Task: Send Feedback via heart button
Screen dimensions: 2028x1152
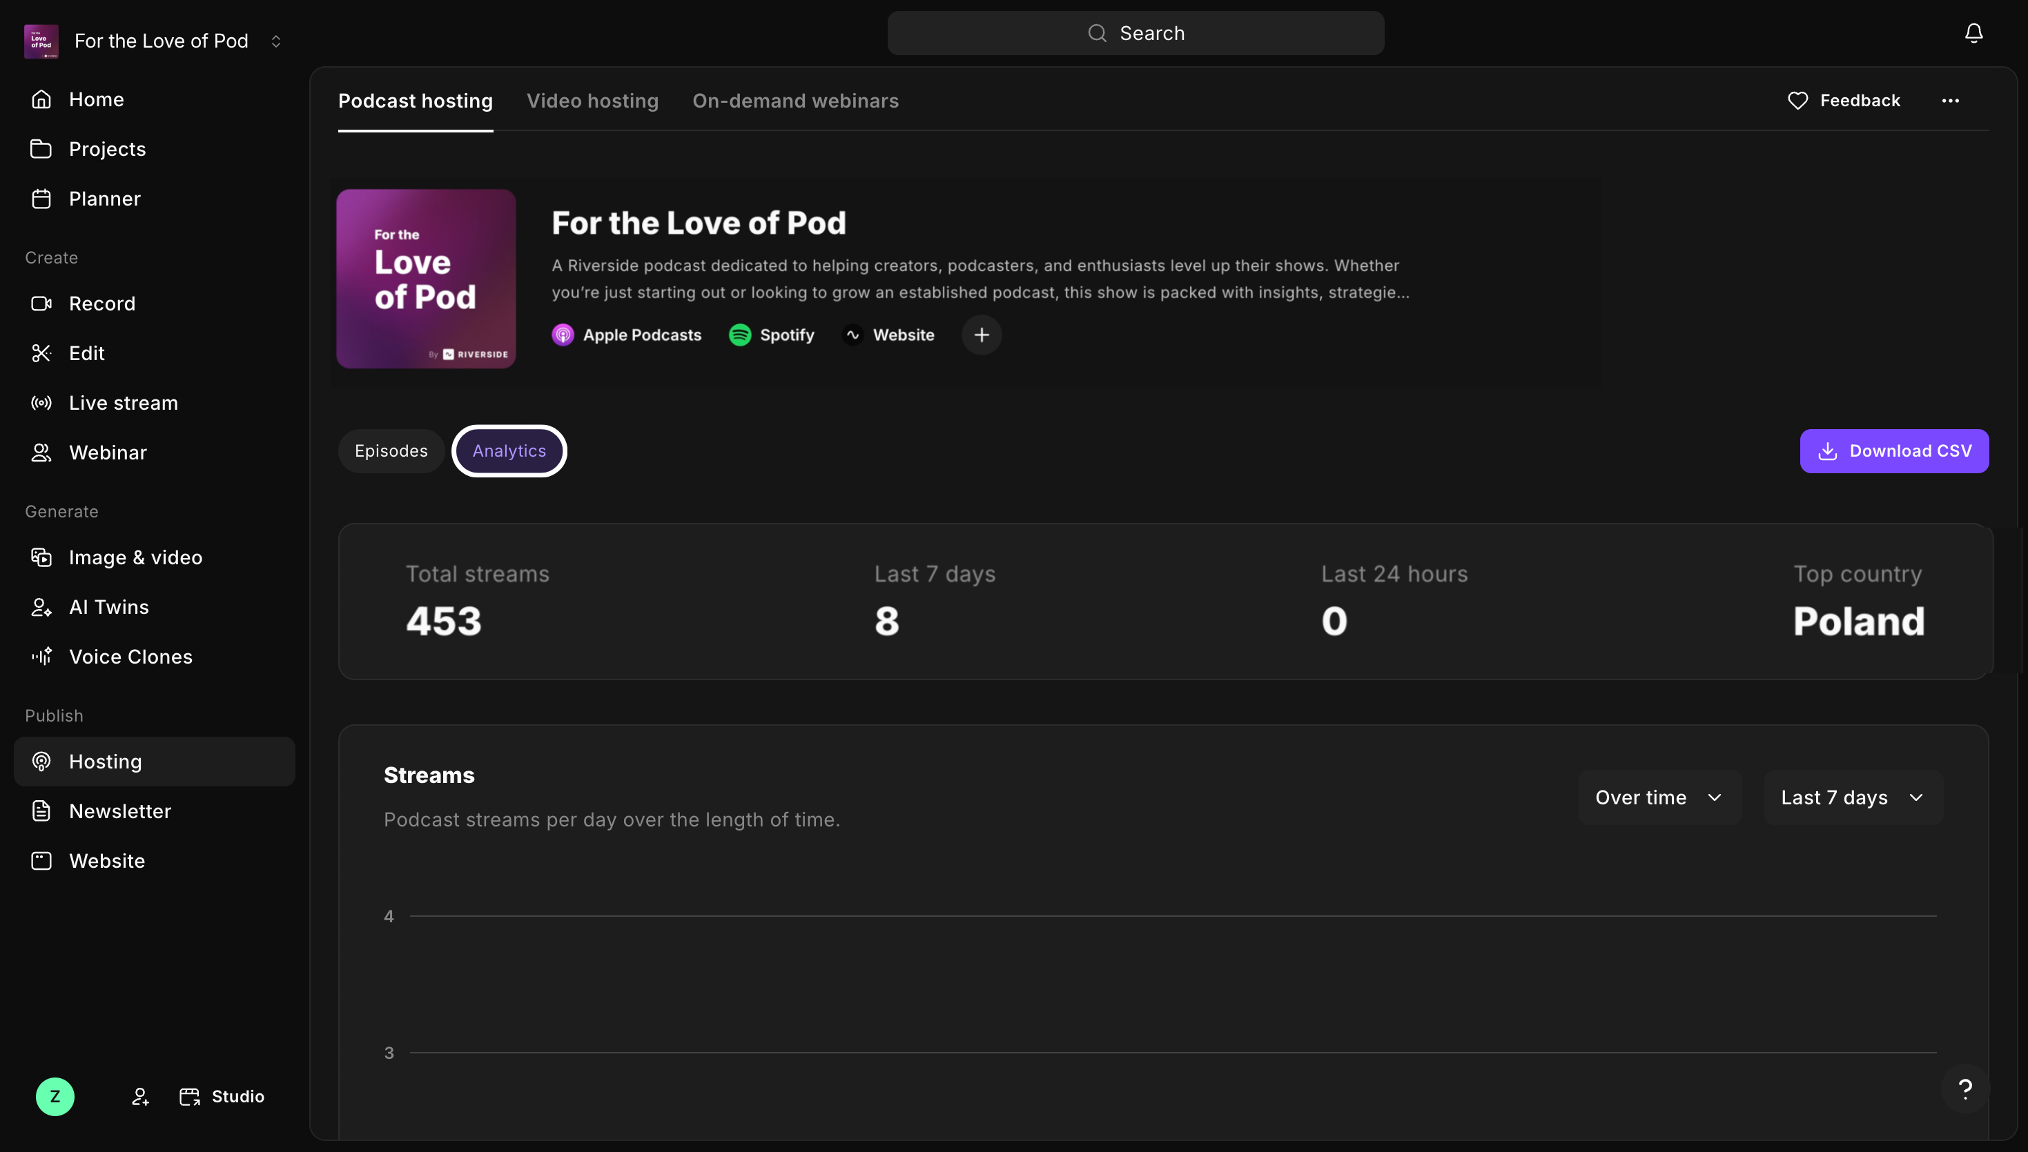Action: tap(1844, 101)
